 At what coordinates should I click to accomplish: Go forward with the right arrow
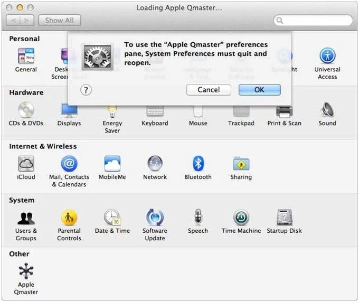(27, 21)
